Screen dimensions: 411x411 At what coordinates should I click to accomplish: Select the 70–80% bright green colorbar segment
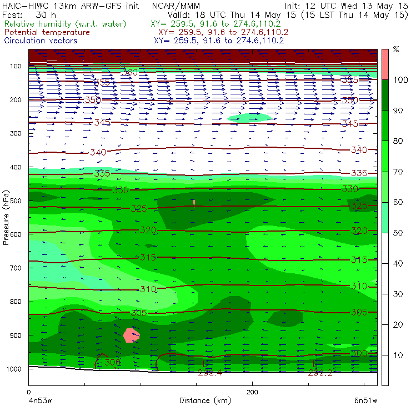pos(385,156)
